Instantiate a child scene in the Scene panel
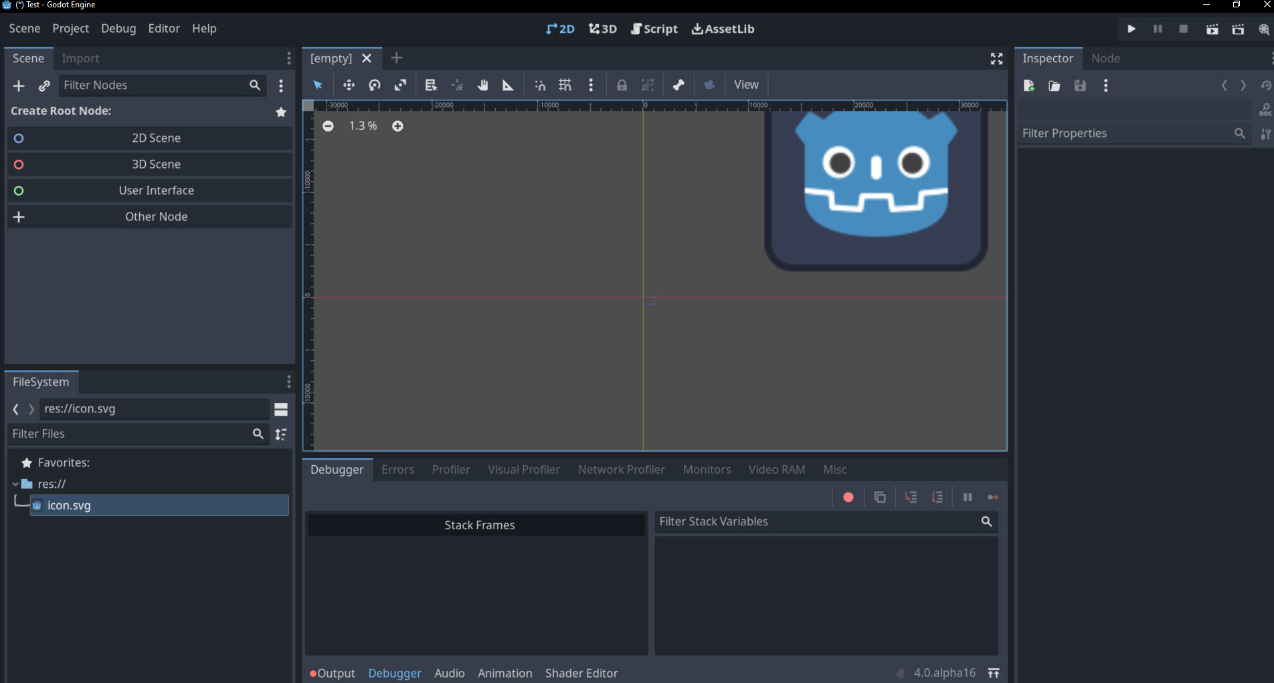Image resolution: width=1274 pixels, height=683 pixels. coord(44,86)
